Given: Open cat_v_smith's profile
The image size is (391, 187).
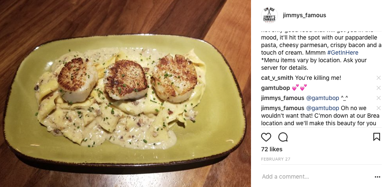Looking at the screenshot, I should pyautogui.click(x=277, y=78).
